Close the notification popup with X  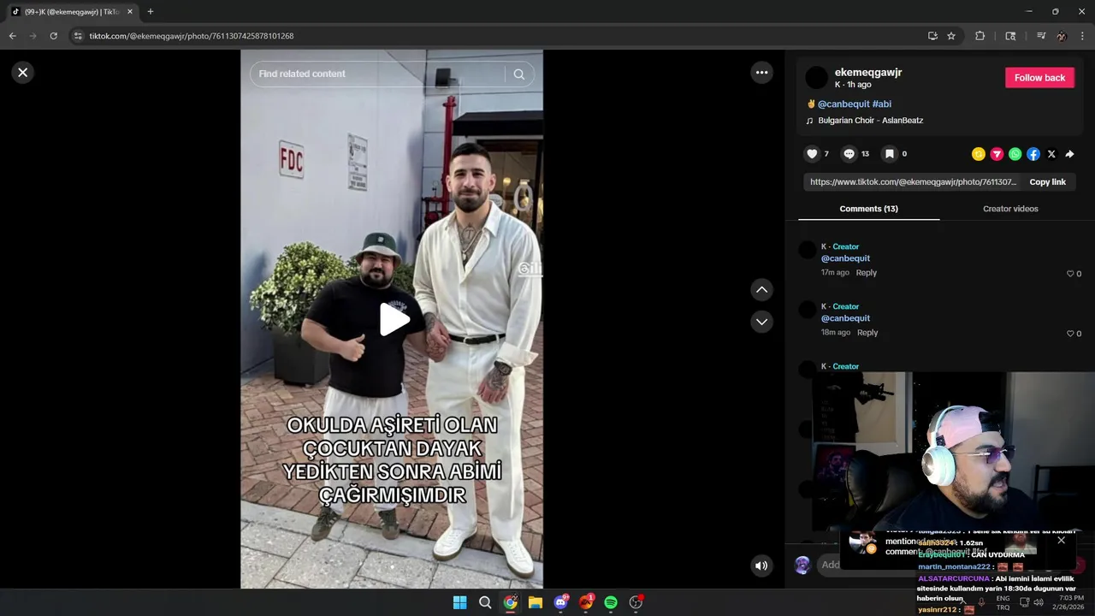click(1061, 540)
